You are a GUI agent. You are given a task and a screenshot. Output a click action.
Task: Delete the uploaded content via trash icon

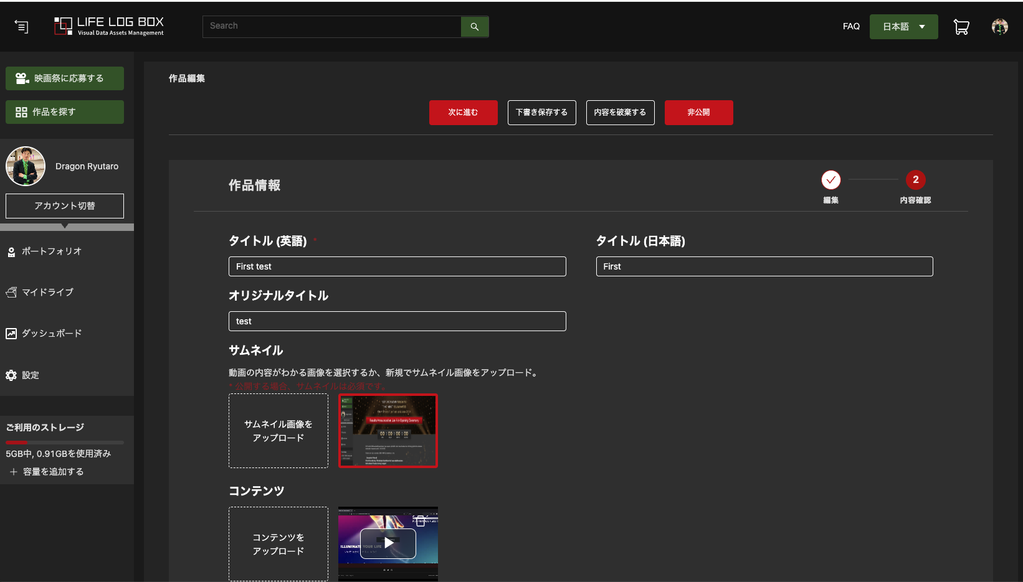pos(421,520)
